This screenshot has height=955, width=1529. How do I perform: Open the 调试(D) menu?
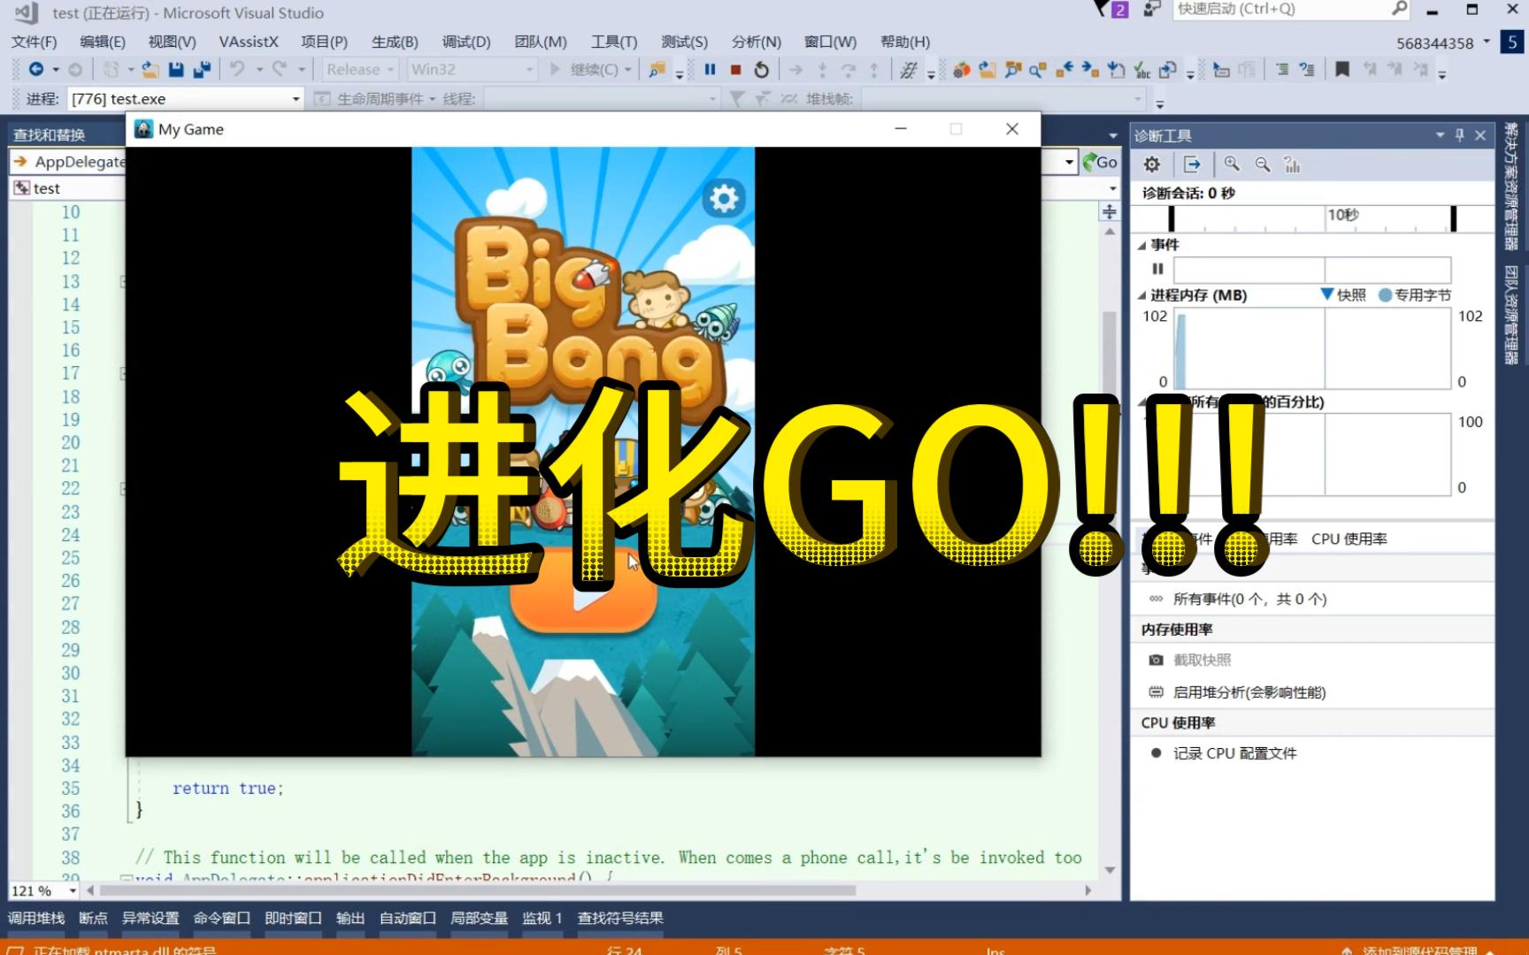[466, 42]
